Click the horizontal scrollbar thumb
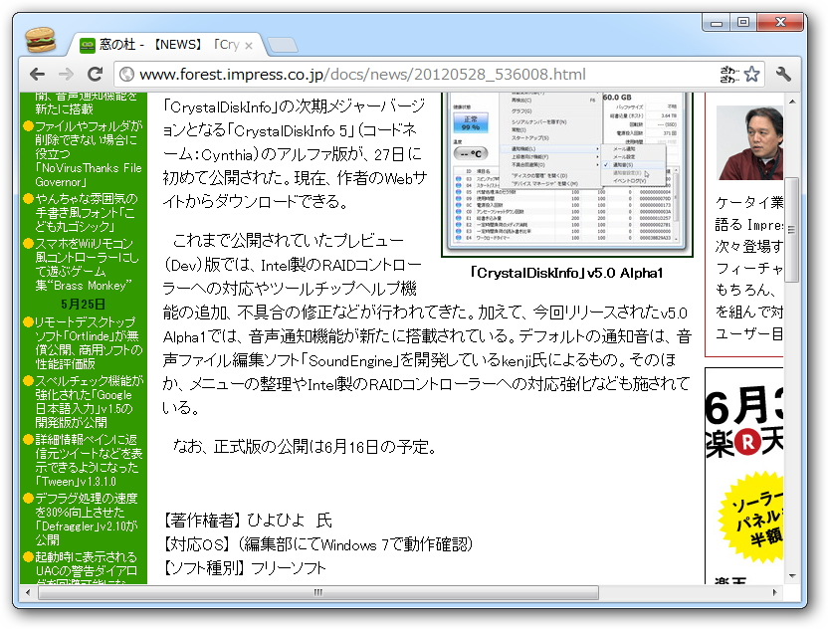The image size is (828, 629). pos(317,592)
